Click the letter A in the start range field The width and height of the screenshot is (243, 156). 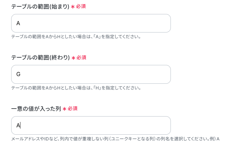tap(18, 23)
